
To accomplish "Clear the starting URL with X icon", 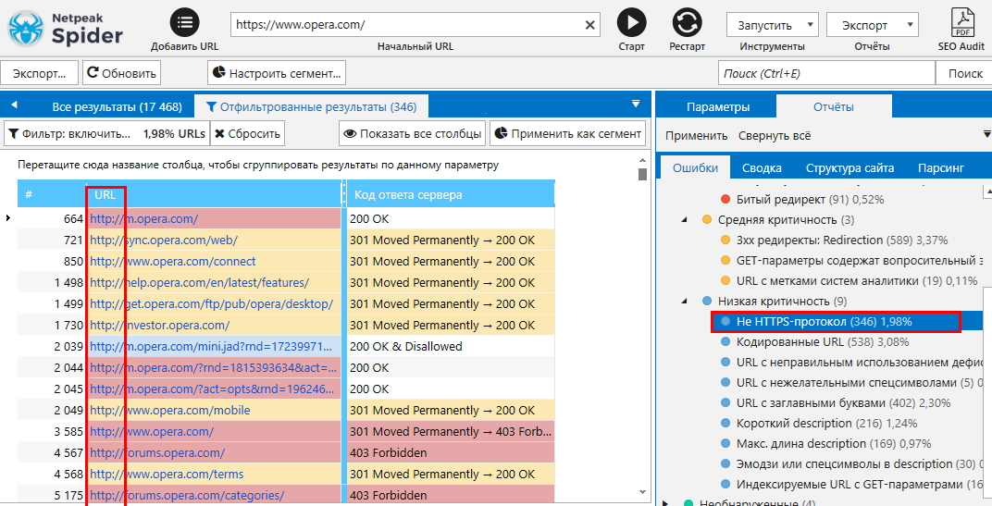I will (589, 25).
